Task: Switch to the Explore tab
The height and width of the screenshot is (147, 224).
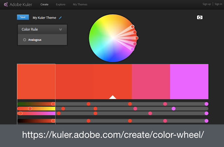Action: 61,5
